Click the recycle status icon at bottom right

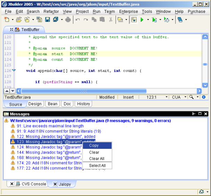coord(202,191)
